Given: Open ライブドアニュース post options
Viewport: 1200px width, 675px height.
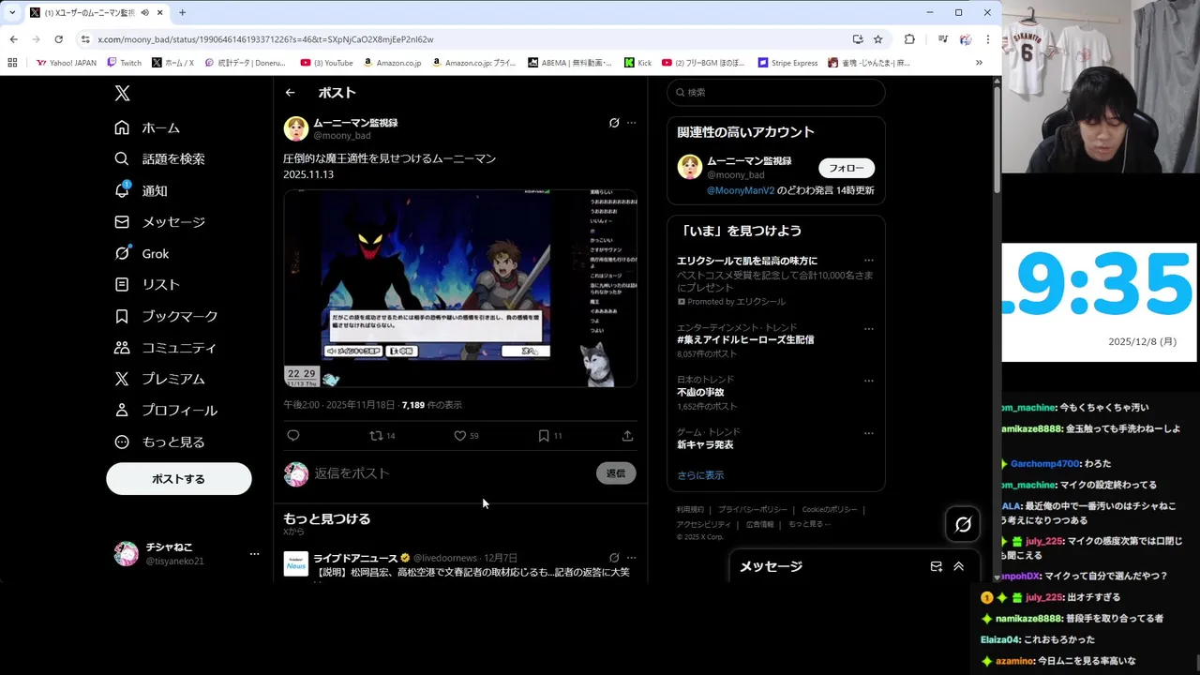Looking at the screenshot, I should (632, 558).
